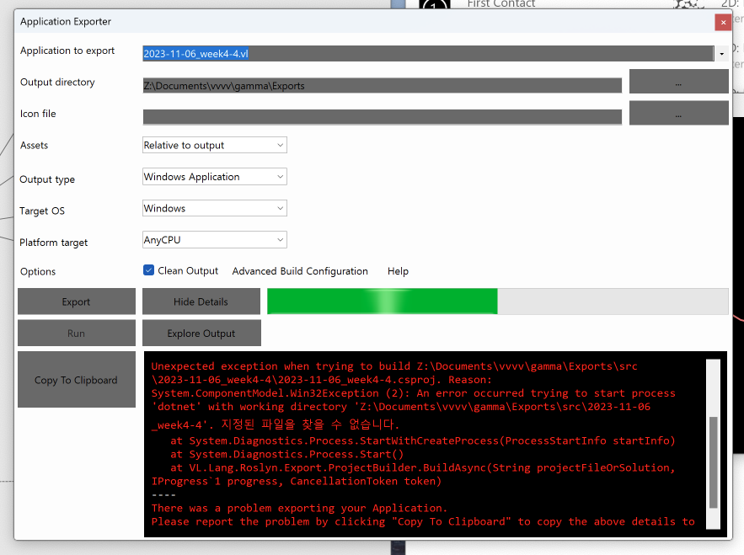This screenshot has width=744, height=555.
Task: Click the 'at System.Diagnostics.Process.Start()' line
Action: pyautogui.click(x=287, y=455)
